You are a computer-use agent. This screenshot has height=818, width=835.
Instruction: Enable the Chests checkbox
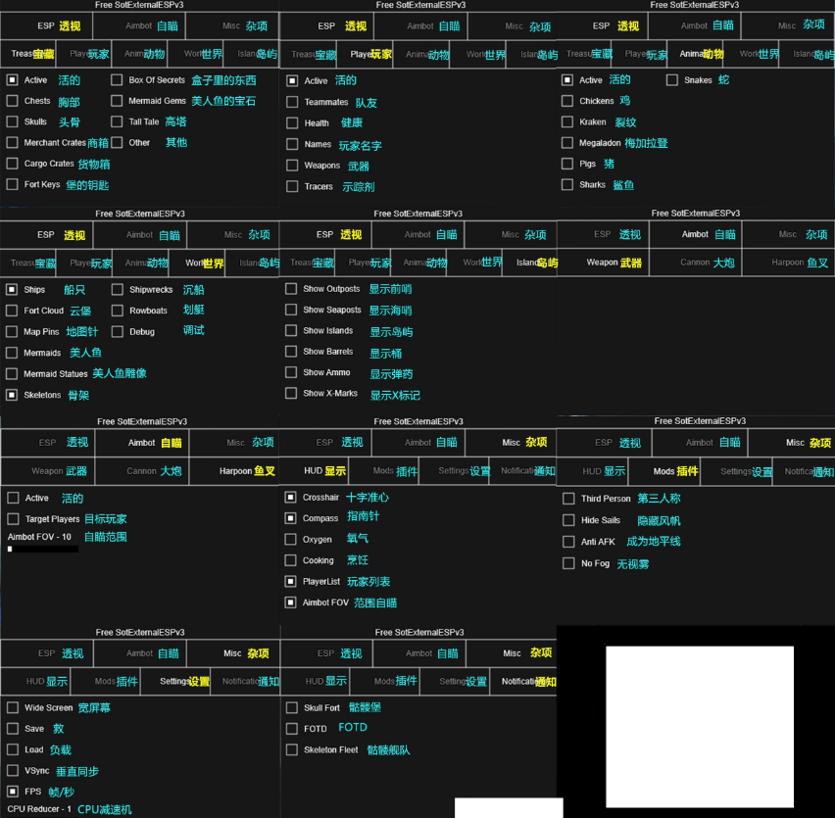(x=13, y=101)
